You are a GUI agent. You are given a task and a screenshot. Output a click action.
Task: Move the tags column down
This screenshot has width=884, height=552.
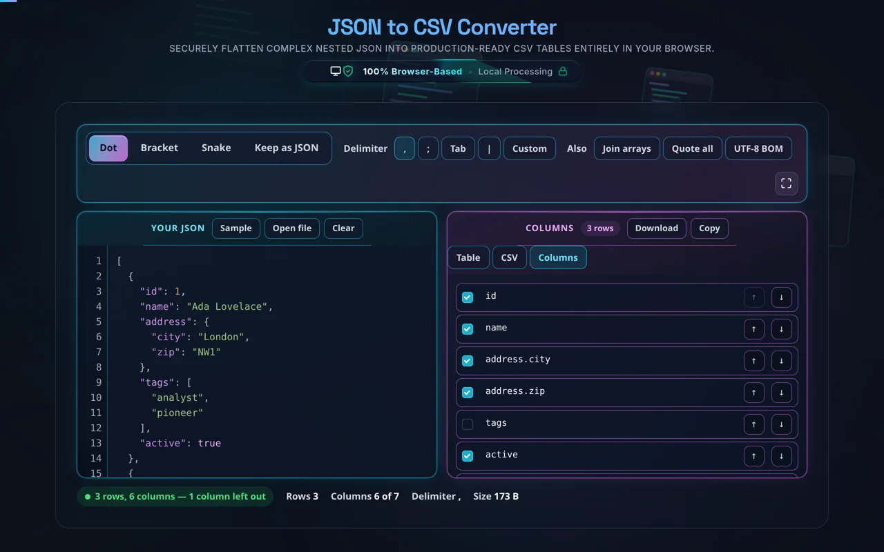point(781,424)
